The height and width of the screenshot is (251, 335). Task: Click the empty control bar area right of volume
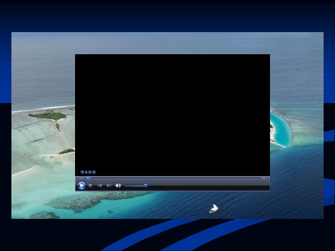coord(208,185)
